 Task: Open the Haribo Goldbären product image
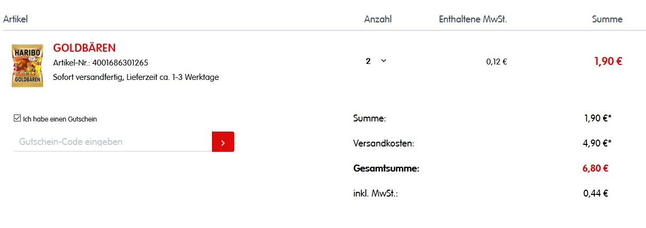point(27,66)
